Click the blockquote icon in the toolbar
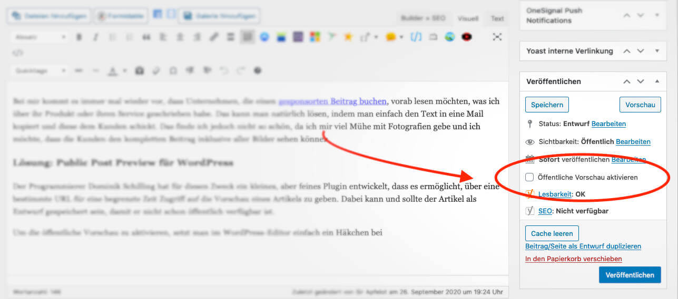 [146, 37]
